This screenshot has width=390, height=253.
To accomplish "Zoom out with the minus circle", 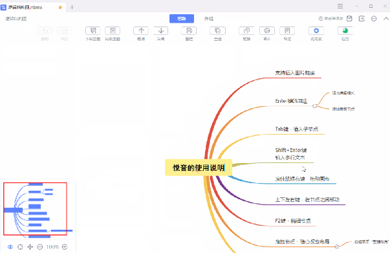I will [40, 247].
